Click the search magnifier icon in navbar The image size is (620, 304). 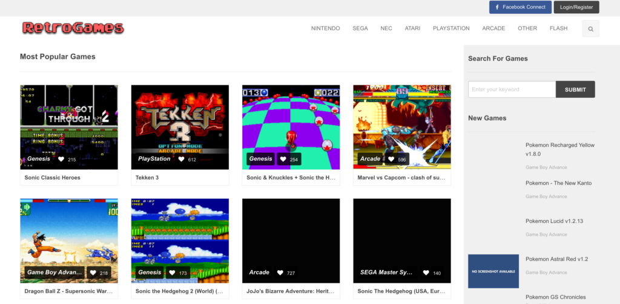coord(590,28)
